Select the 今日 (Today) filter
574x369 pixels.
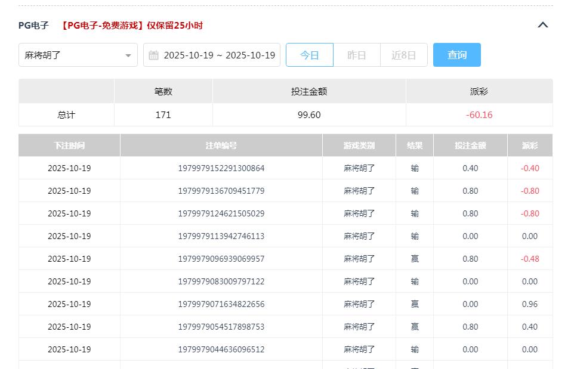[x=309, y=55]
